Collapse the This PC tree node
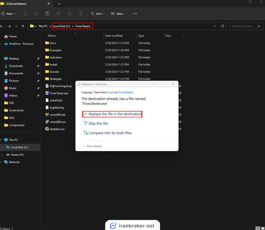Viewport: 265px width, 230px height. click(x=1, y=140)
